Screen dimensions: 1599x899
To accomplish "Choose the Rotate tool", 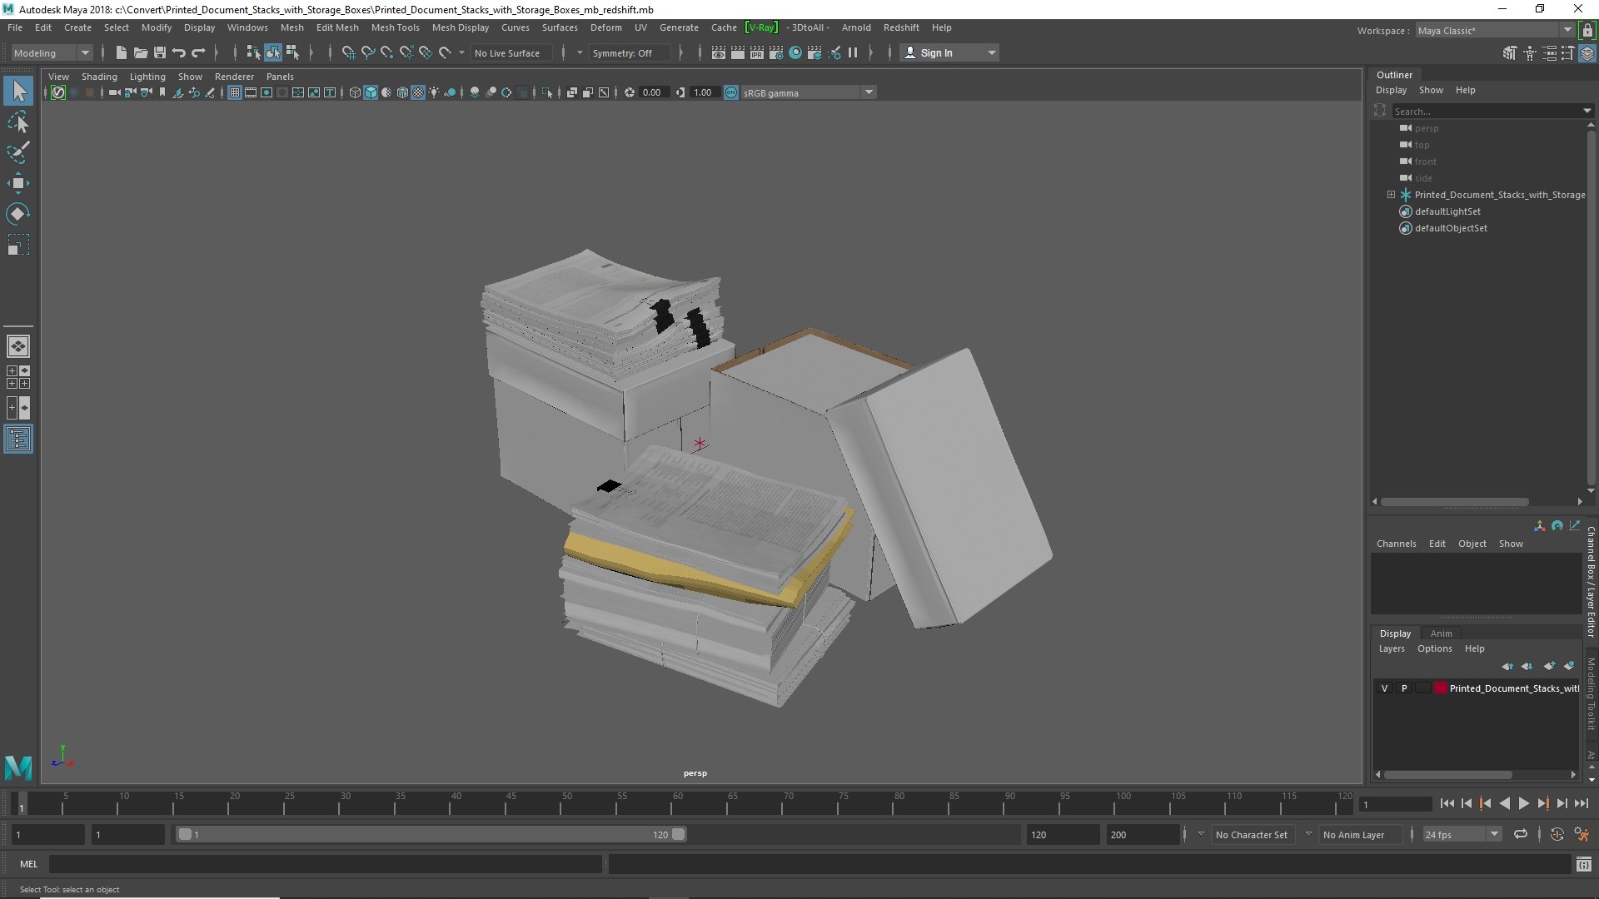I will point(18,214).
